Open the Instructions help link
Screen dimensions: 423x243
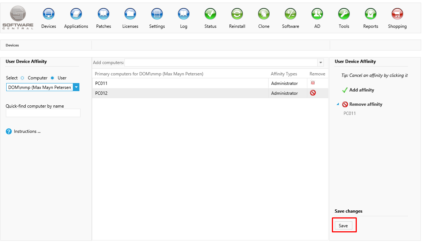click(x=27, y=131)
